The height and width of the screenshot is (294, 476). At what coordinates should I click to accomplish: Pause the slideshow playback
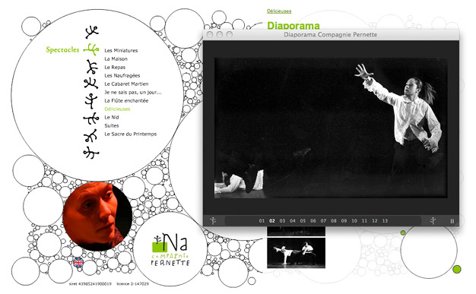(452, 221)
